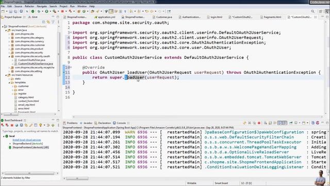
Task: Collapse the templates folder
Action: point(9,83)
